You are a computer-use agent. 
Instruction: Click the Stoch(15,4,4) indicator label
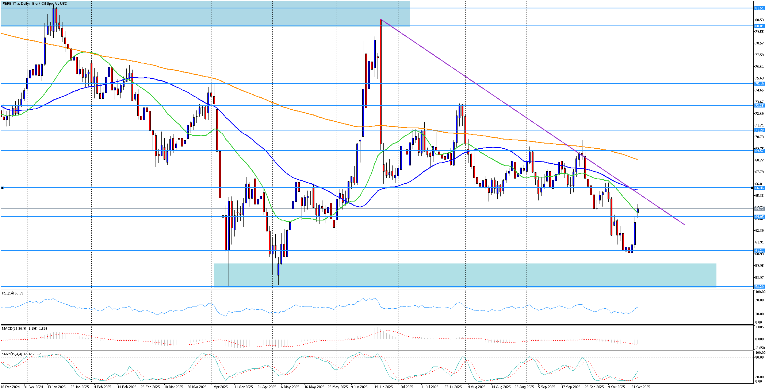[x=21, y=354]
